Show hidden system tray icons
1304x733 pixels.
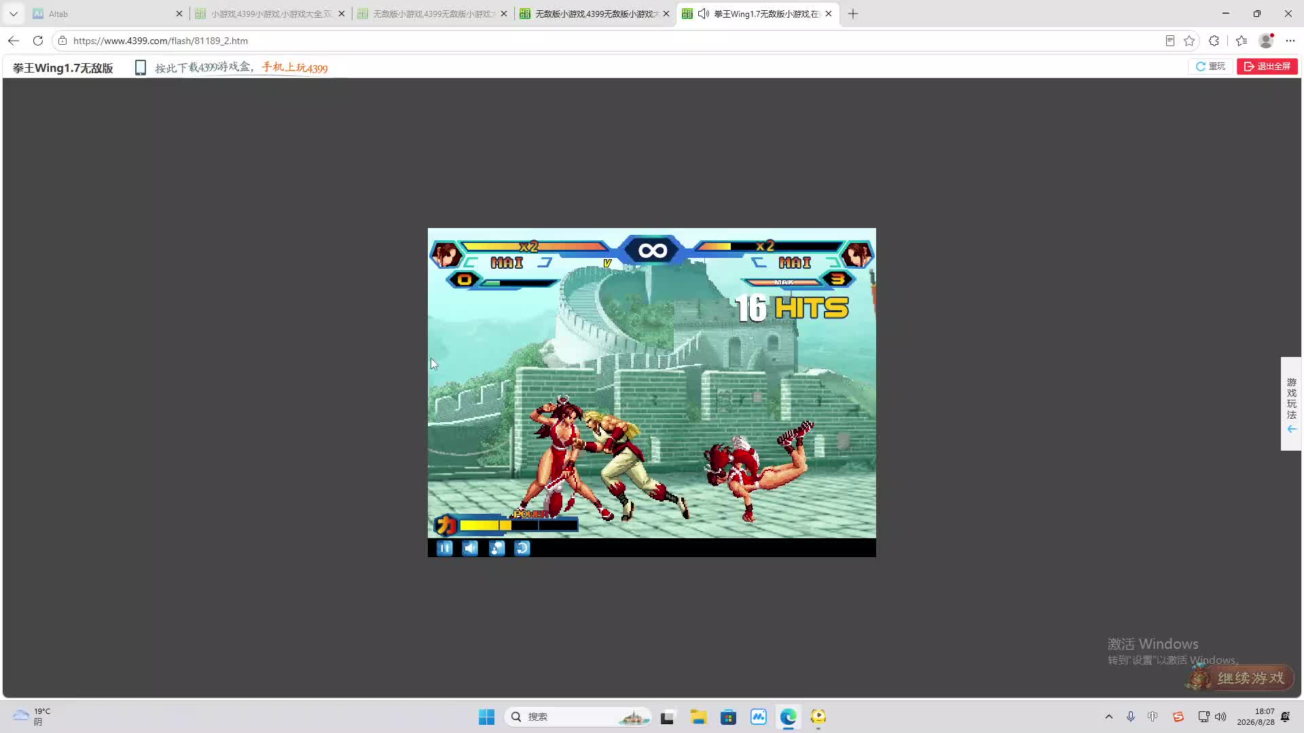pos(1109,717)
